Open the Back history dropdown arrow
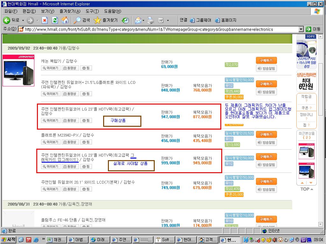 [x=23, y=20]
